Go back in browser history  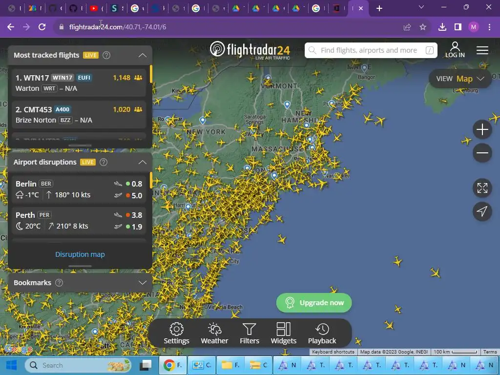click(11, 27)
